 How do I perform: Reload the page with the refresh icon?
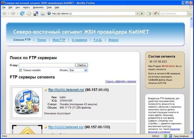click(22, 14)
